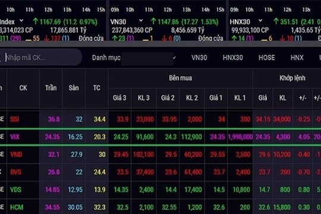The image size is (321, 214).
Task: Click BVS ceiling price 26.8
Action: click(x=54, y=172)
